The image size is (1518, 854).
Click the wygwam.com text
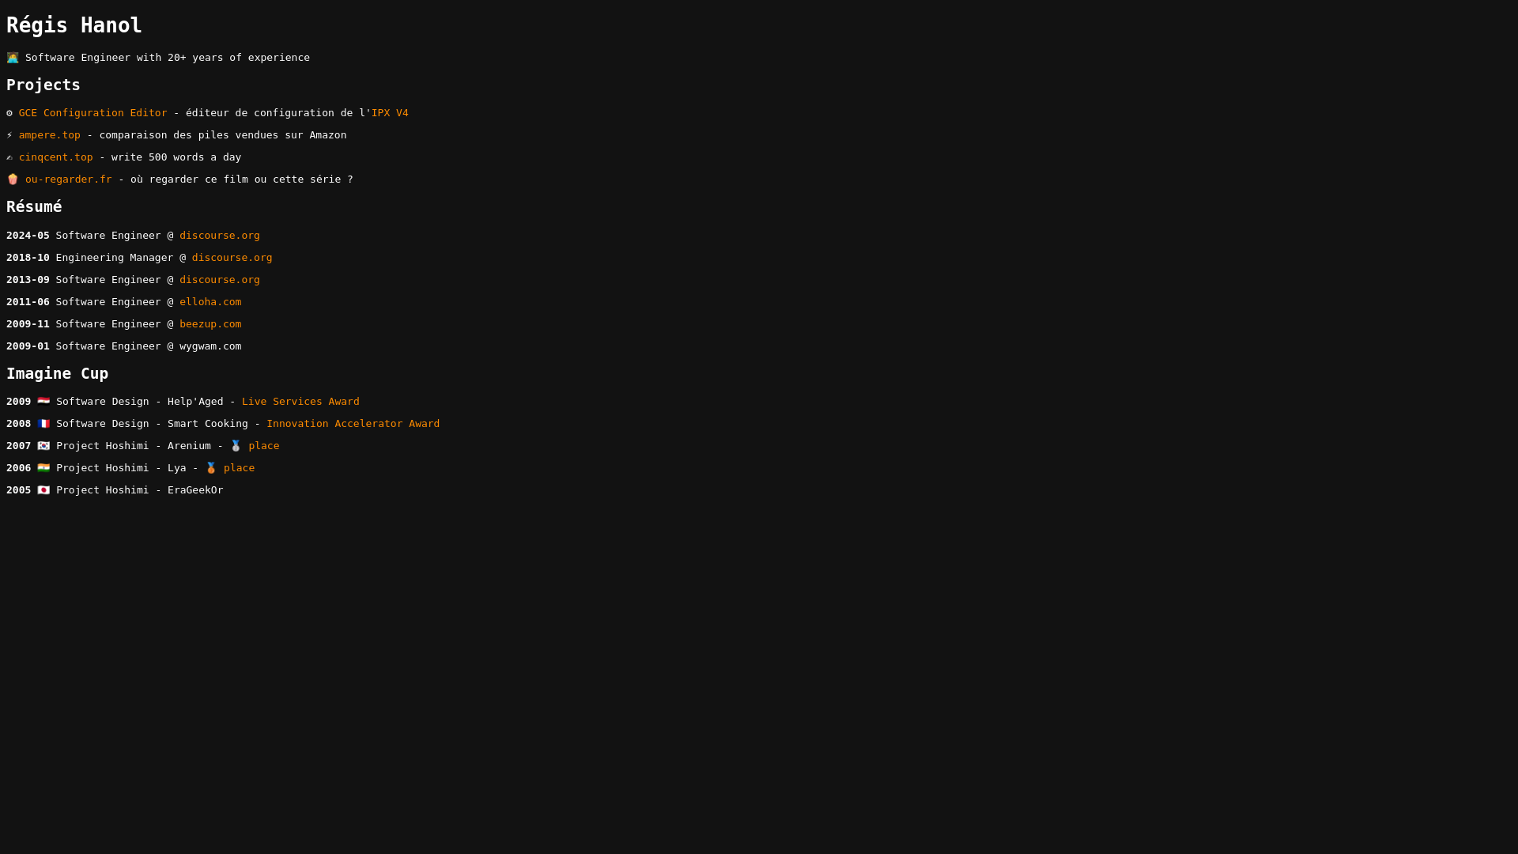(210, 346)
